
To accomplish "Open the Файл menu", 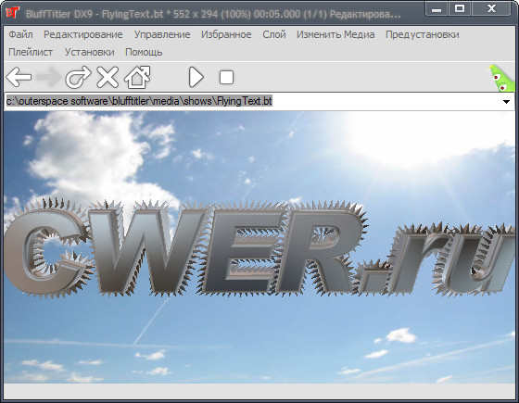I will pyautogui.click(x=20, y=34).
